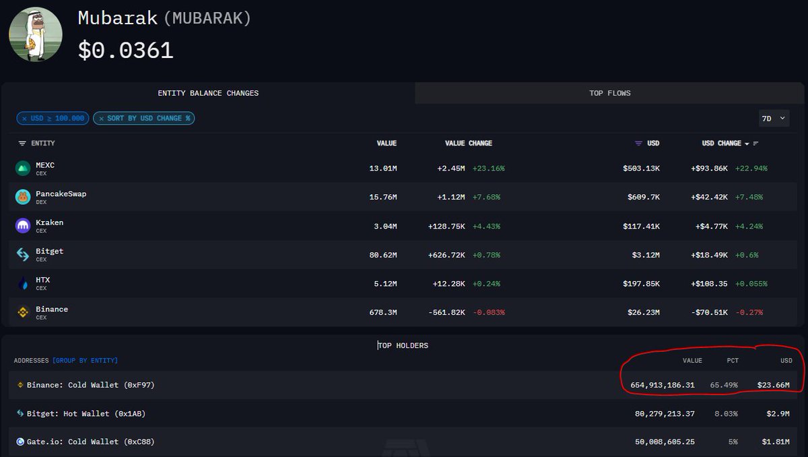Open the PancakeSwap entity link
Viewport: 808px width, 457px height.
click(61, 194)
